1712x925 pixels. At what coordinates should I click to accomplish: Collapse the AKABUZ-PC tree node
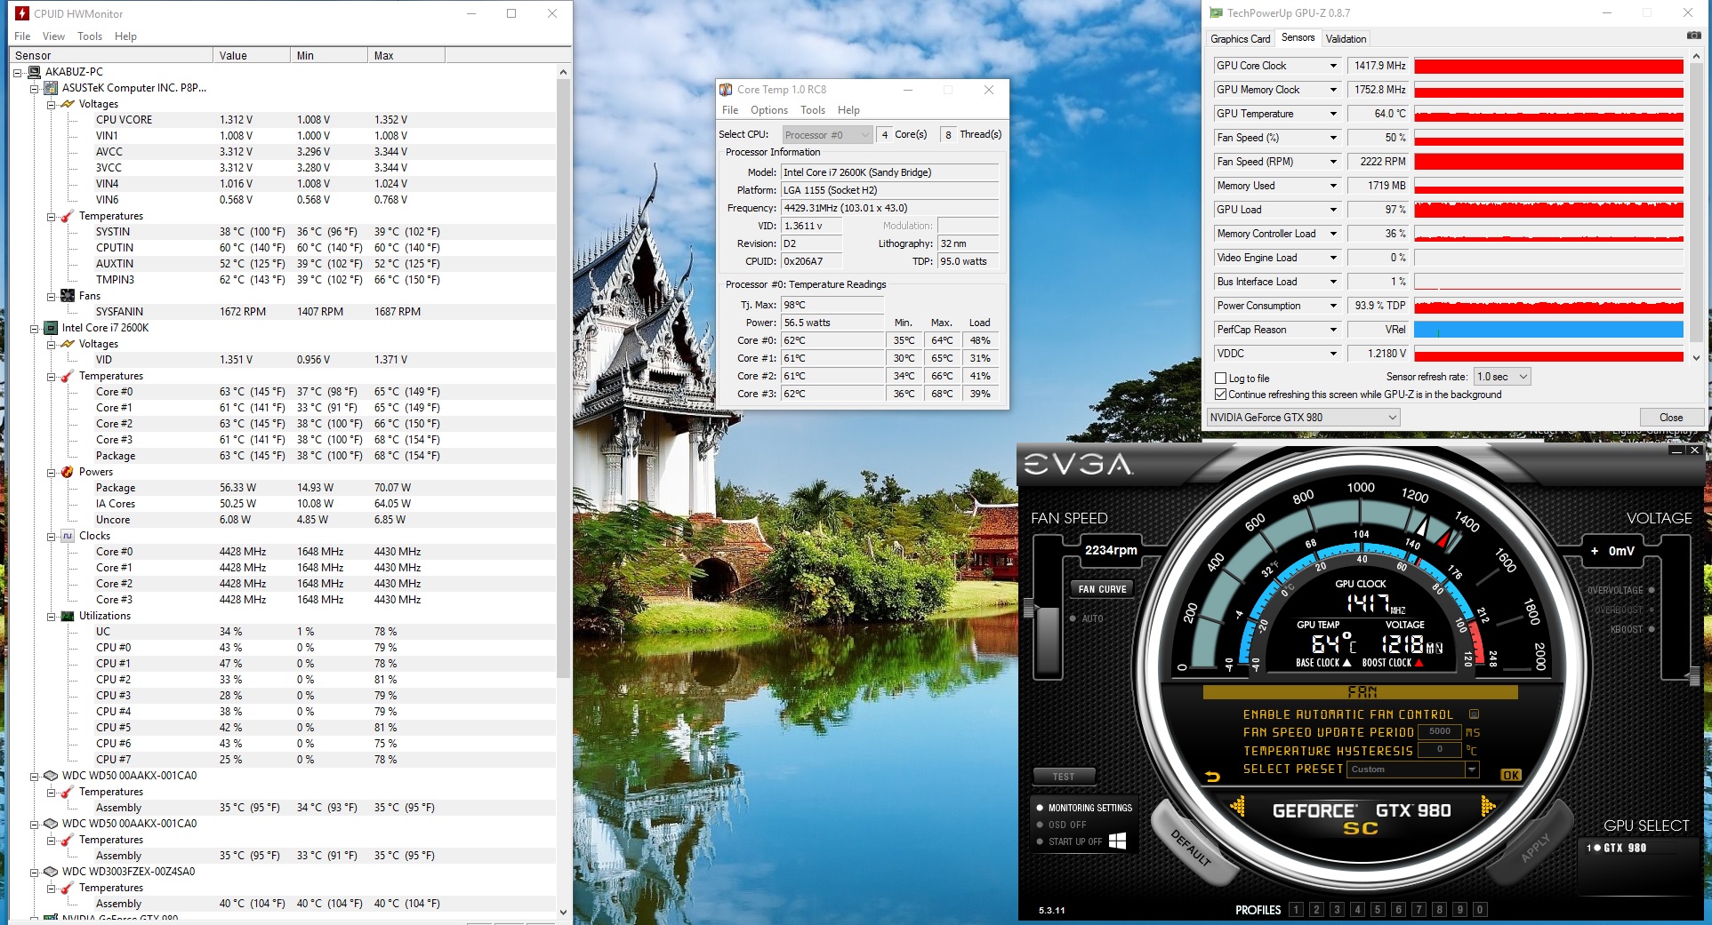tap(18, 73)
